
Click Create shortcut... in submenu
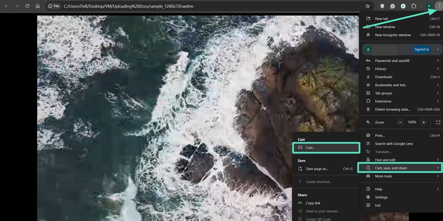(x=325, y=182)
